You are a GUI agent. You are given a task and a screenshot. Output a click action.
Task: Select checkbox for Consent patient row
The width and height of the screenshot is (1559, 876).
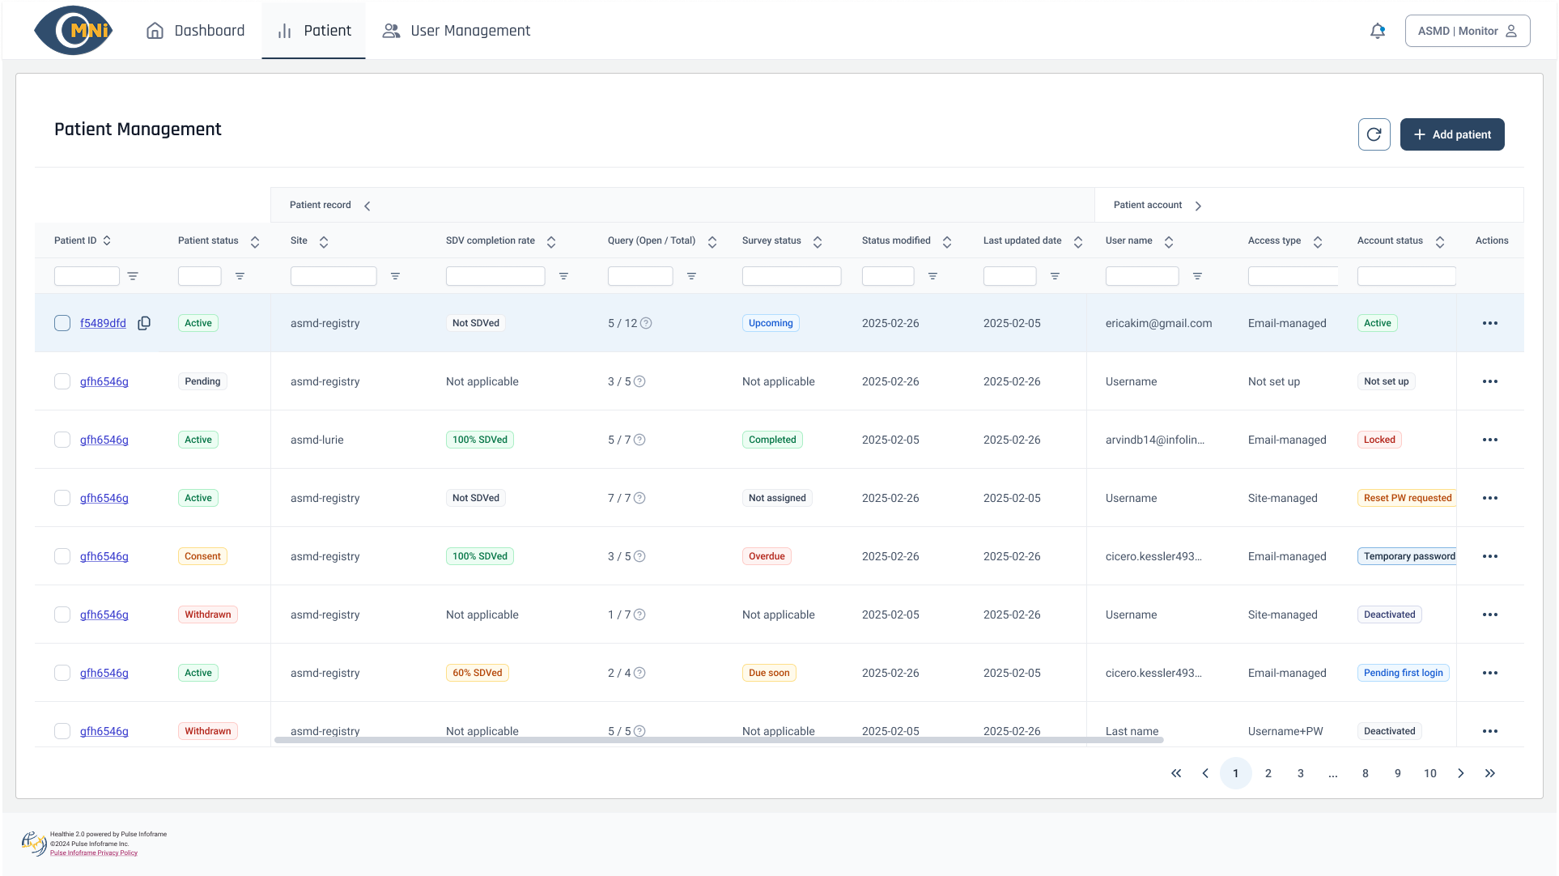click(62, 556)
